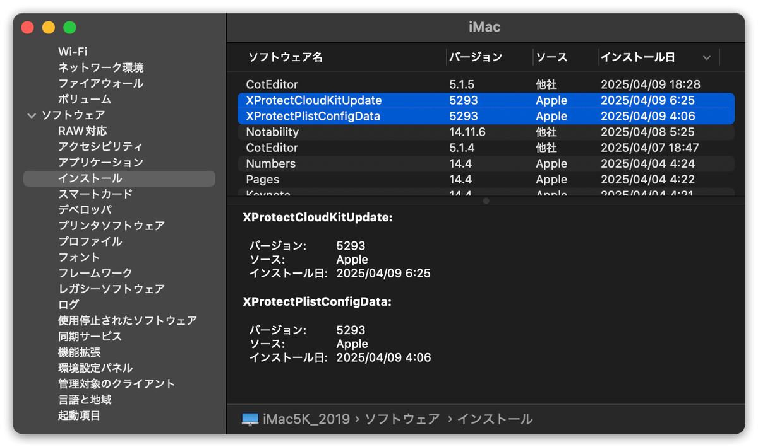Select the XProtectCloudKitUpdate table row
This screenshot has height=447, width=758.
[486, 100]
